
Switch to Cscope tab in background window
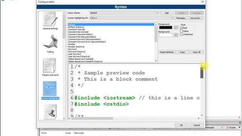coord(231,128)
